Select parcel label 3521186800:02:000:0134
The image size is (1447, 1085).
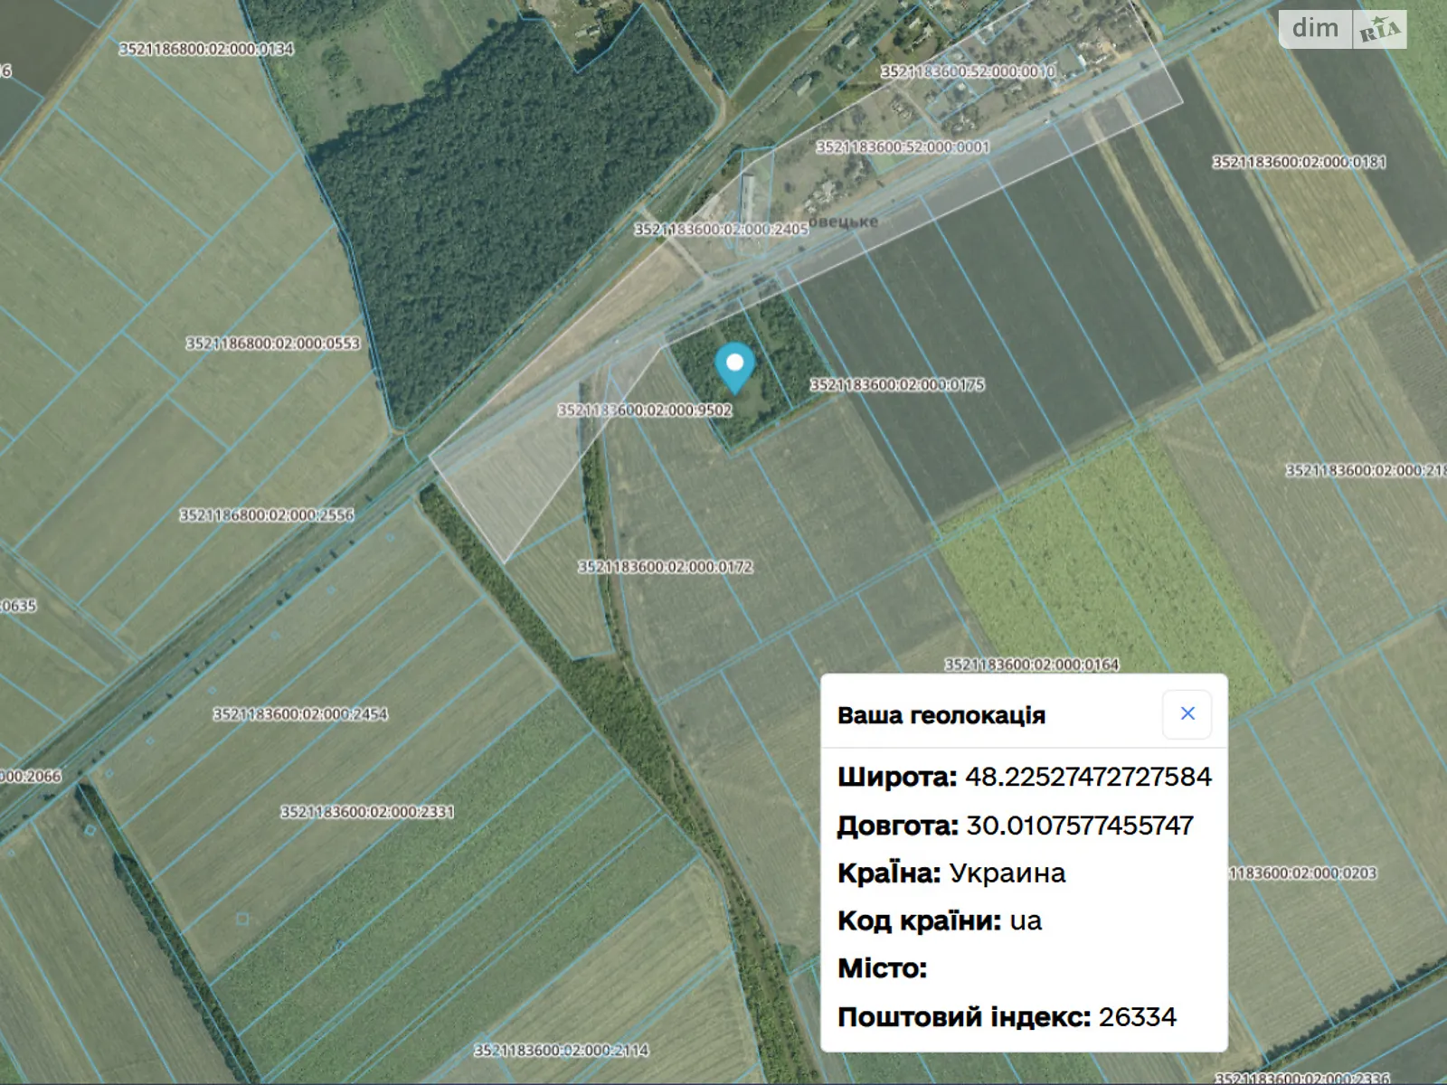click(206, 49)
